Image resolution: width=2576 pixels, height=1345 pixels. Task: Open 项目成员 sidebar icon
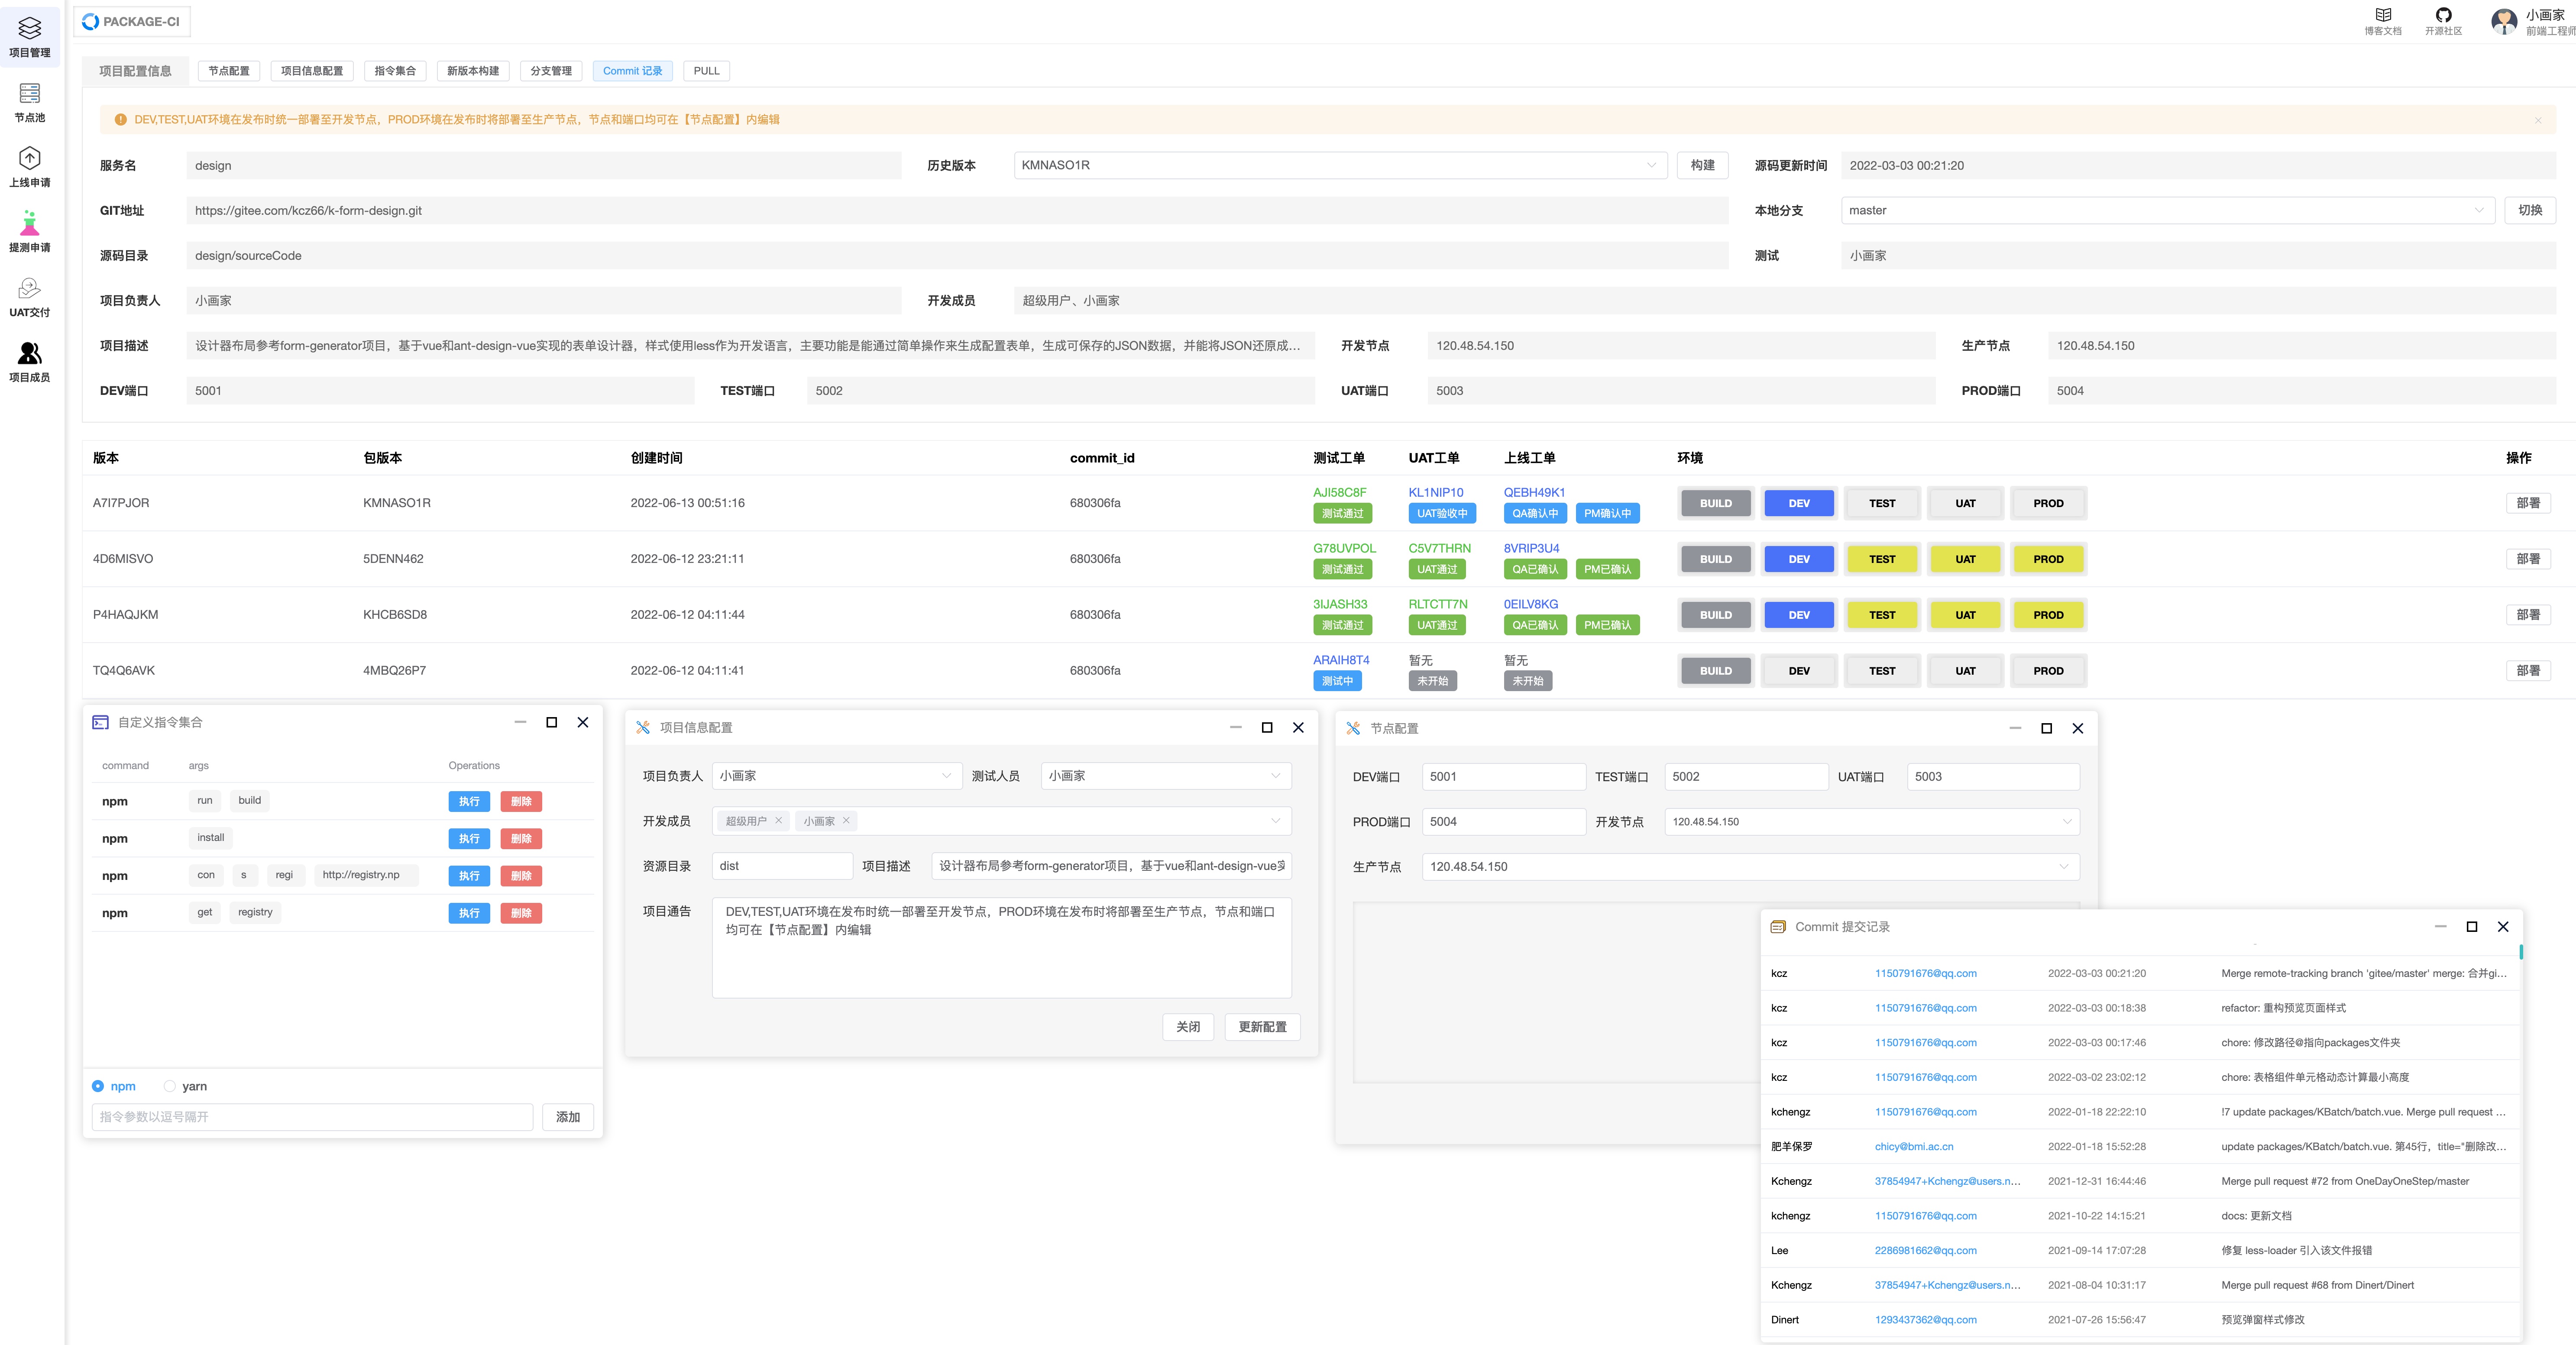pos(29,362)
